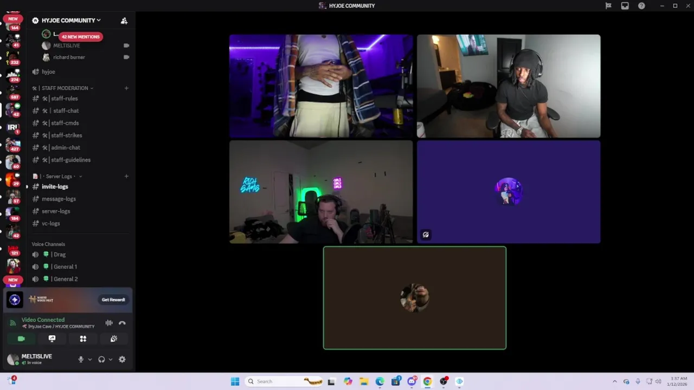Open the create invite people icon
This screenshot has width=694, height=390.
click(x=124, y=21)
